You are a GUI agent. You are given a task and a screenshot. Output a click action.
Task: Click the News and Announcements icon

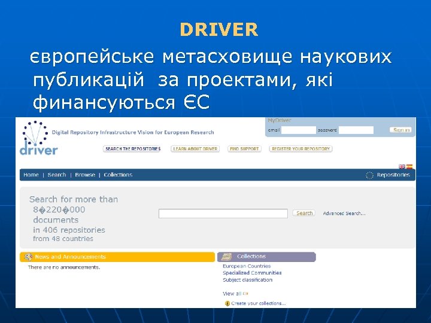(28, 257)
